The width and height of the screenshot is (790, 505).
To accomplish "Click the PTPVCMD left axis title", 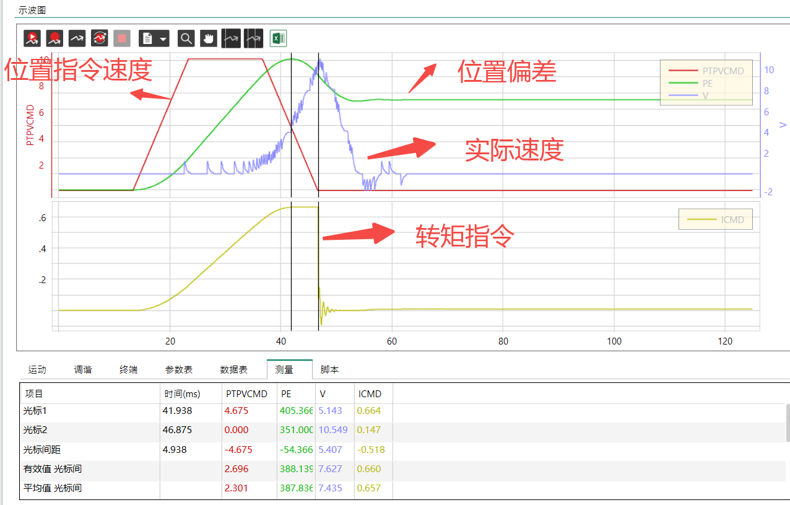I will click(29, 125).
